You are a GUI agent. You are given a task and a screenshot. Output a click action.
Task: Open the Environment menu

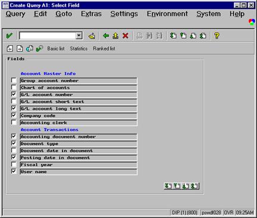tap(167, 14)
